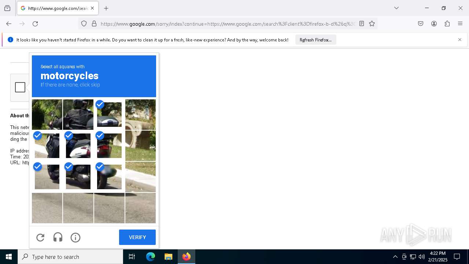The image size is (469, 264).
Task: Open Windows notification center
Action: 457,257
